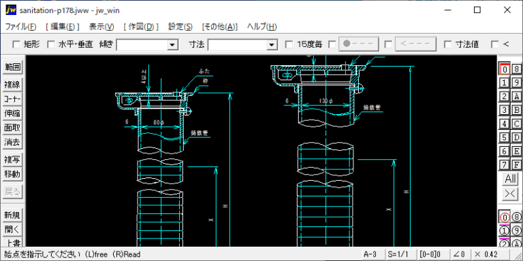
Task: Select layer C button
Action: 517,124
